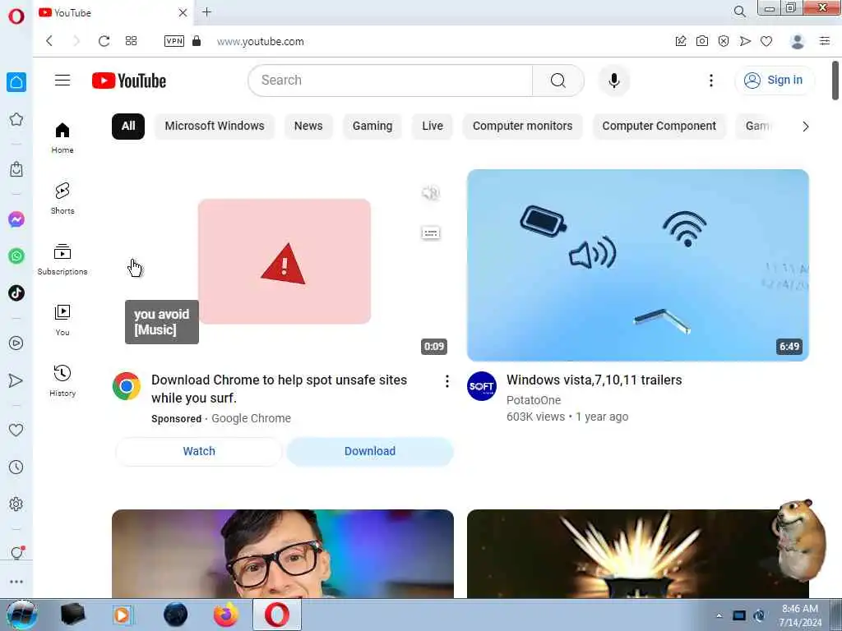The width and height of the screenshot is (842, 631).
Task: Click the Watch button on ad
Action: (199, 451)
